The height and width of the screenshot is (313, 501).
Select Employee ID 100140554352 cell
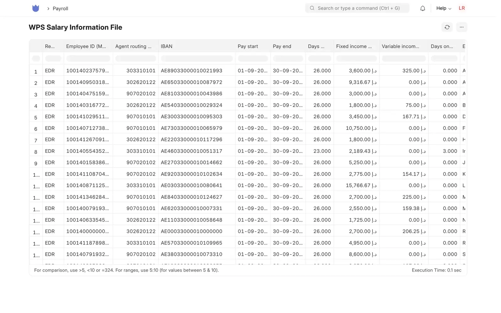tap(88, 151)
